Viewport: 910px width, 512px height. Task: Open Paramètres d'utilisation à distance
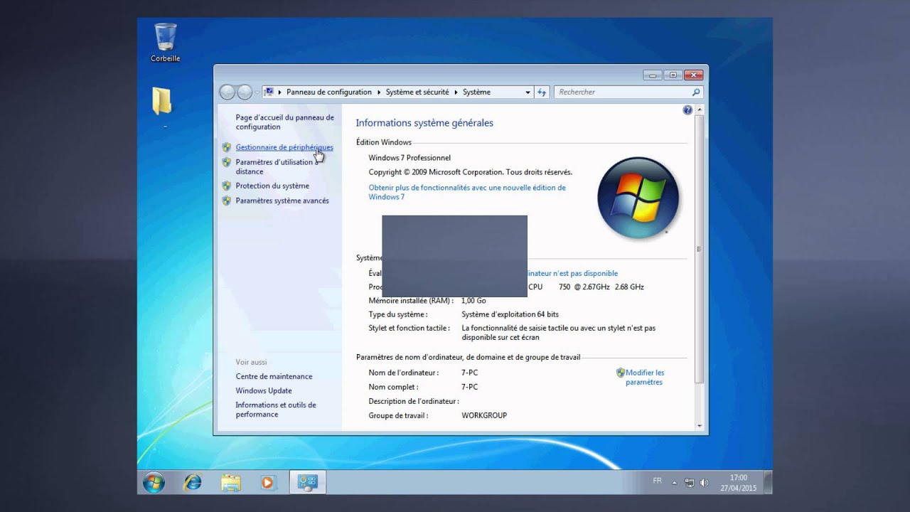pos(277,166)
